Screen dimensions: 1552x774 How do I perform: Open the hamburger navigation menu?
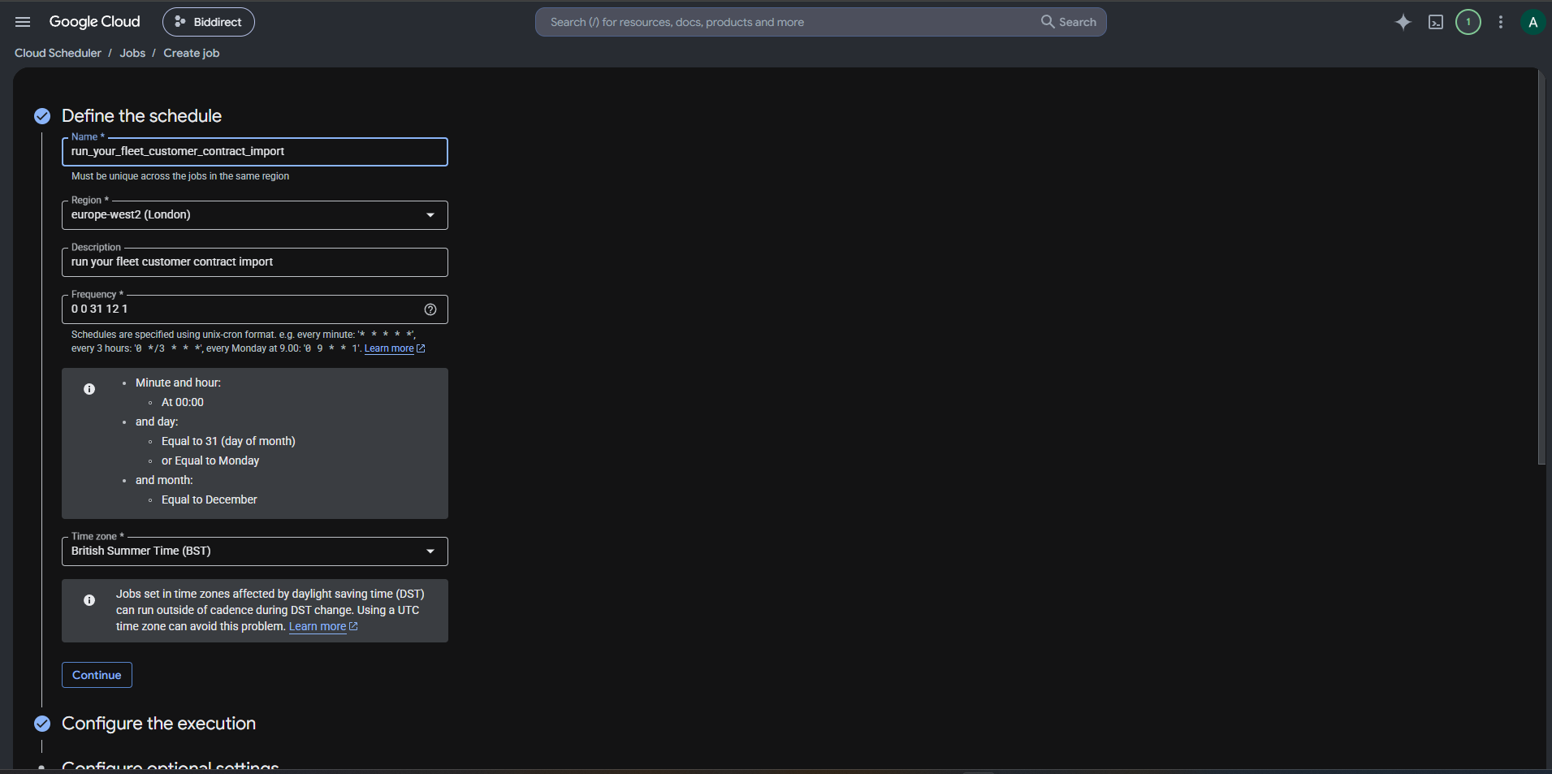[23, 22]
